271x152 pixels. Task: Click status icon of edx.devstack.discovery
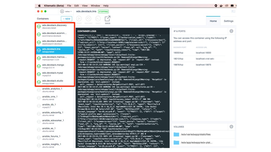39,26
